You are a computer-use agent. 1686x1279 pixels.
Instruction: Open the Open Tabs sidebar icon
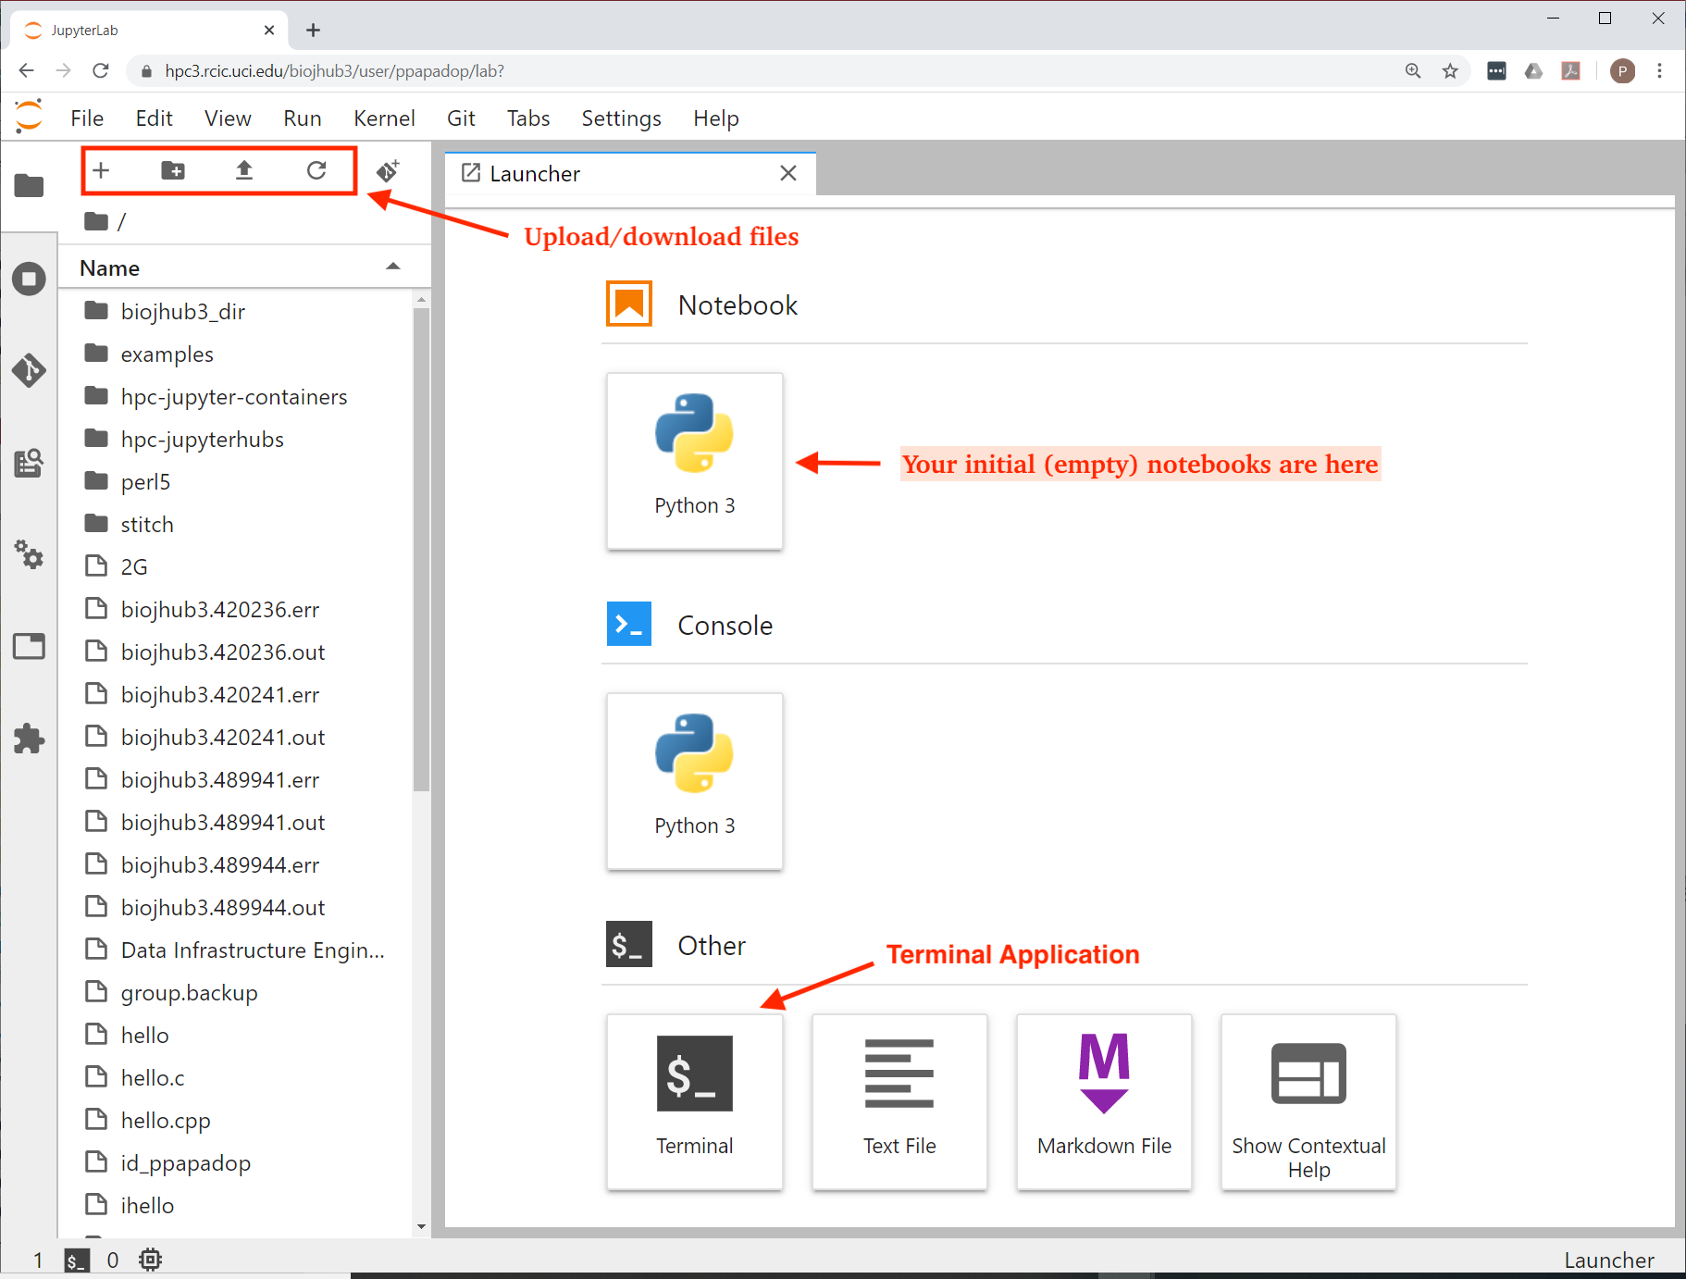tap(29, 646)
